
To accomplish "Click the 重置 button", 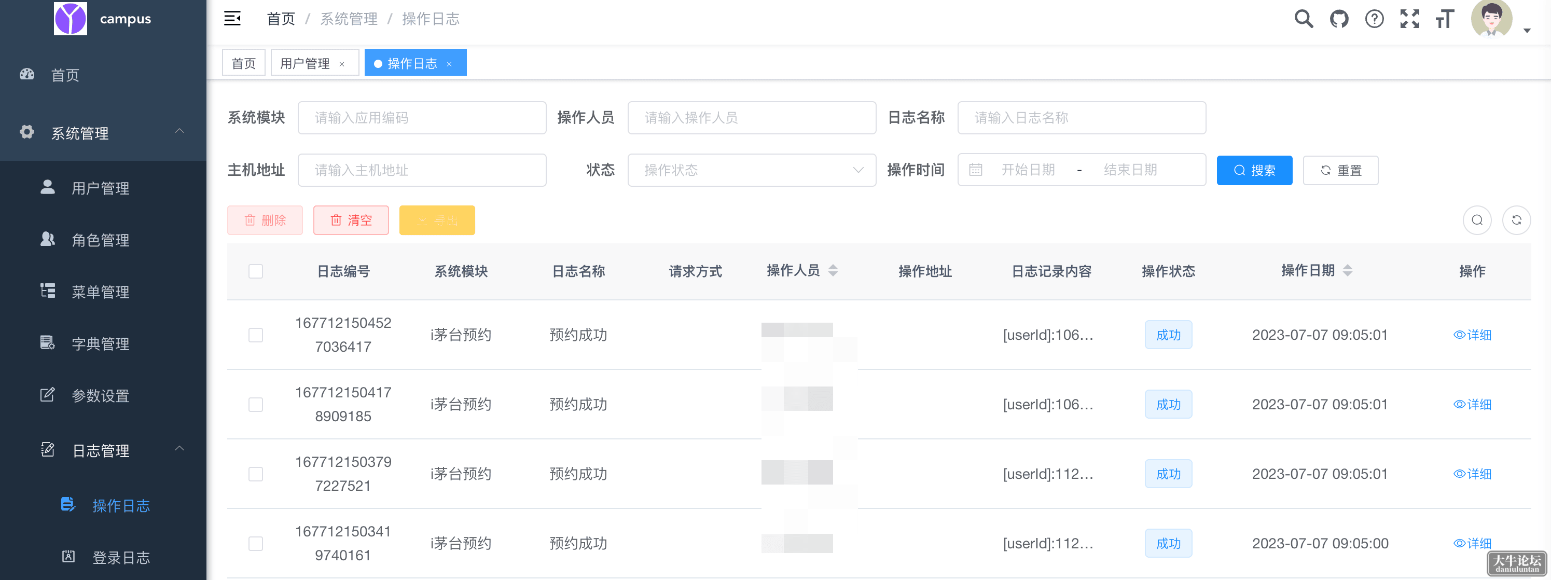I will (x=1340, y=171).
